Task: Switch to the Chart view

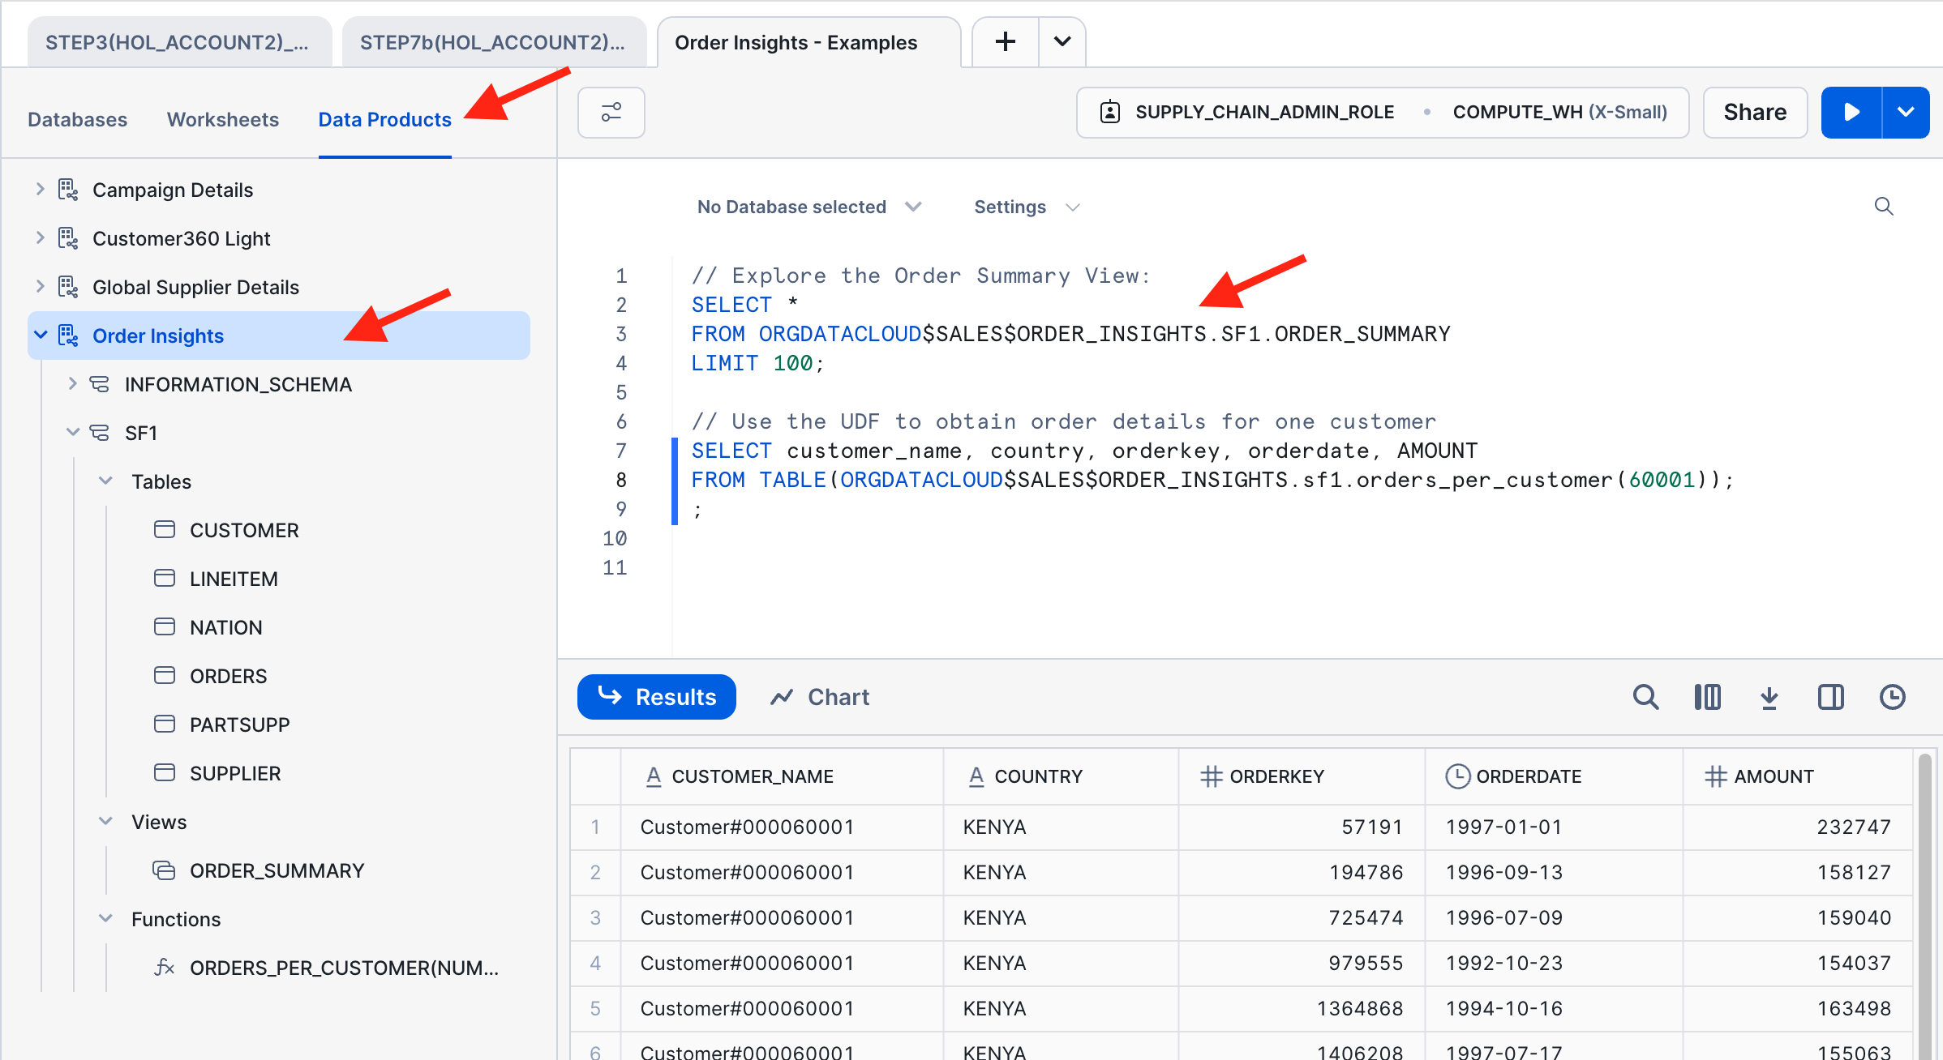Action: pos(820,697)
